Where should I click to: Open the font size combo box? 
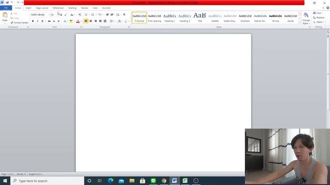pos(53,15)
